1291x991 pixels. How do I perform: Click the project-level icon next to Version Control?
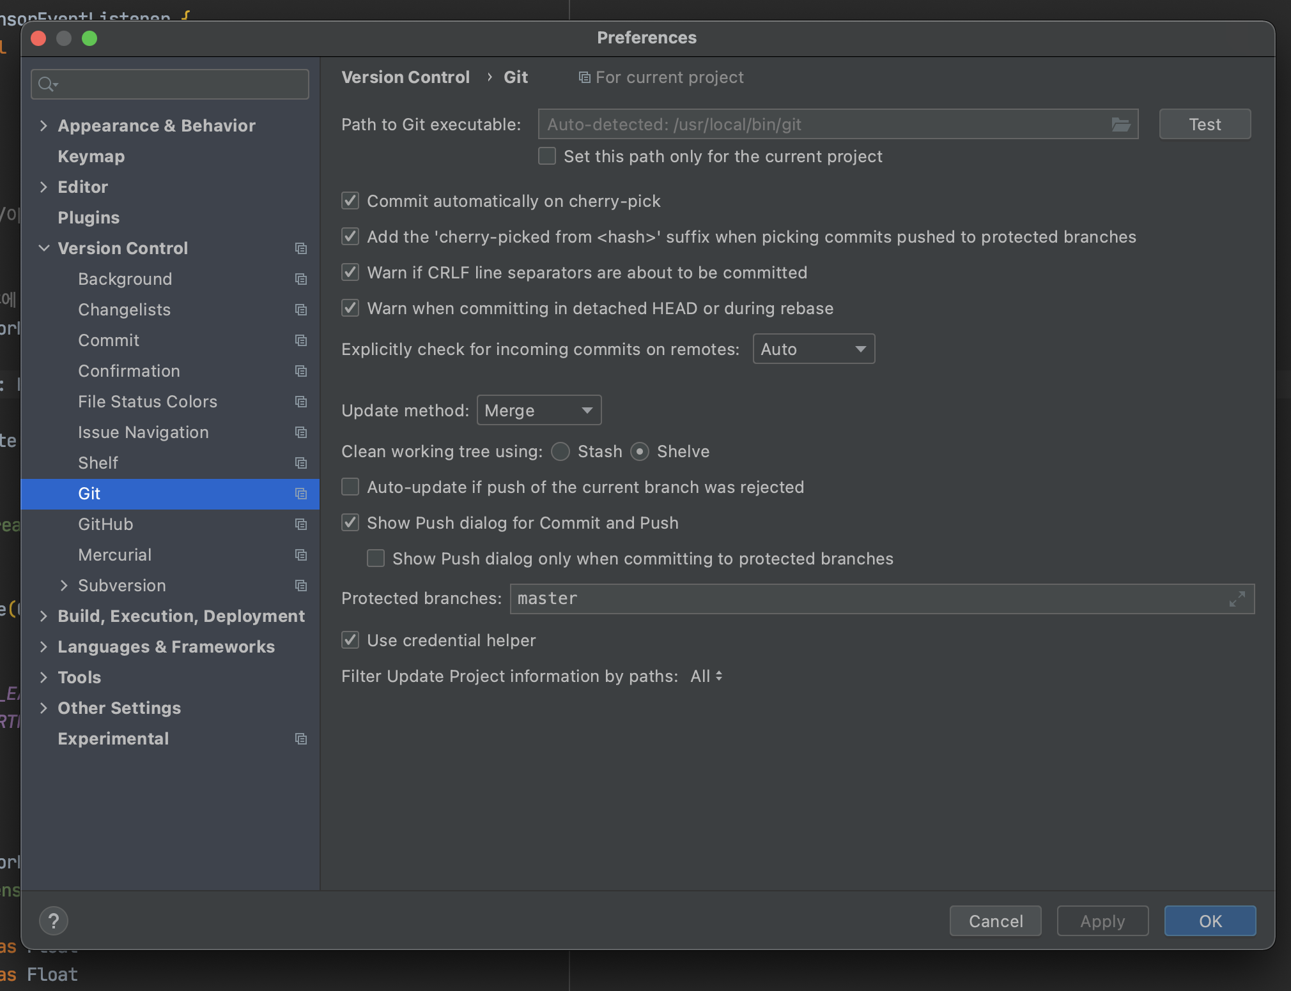coord(301,248)
